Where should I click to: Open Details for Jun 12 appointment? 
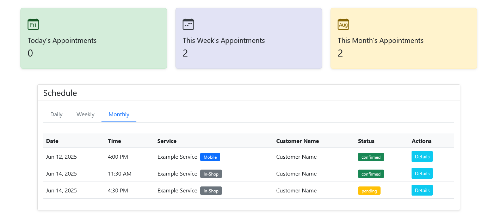(x=422, y=157)
